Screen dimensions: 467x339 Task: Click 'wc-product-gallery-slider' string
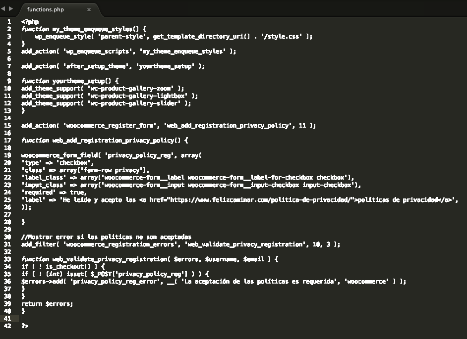134,103
